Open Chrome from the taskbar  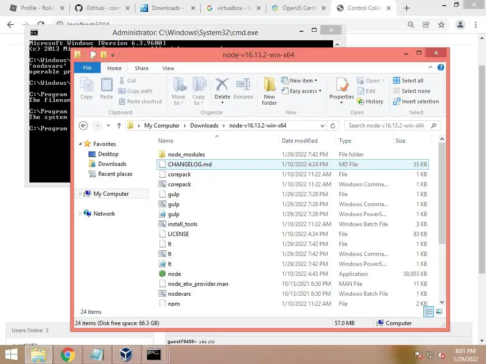pos(68,355)
